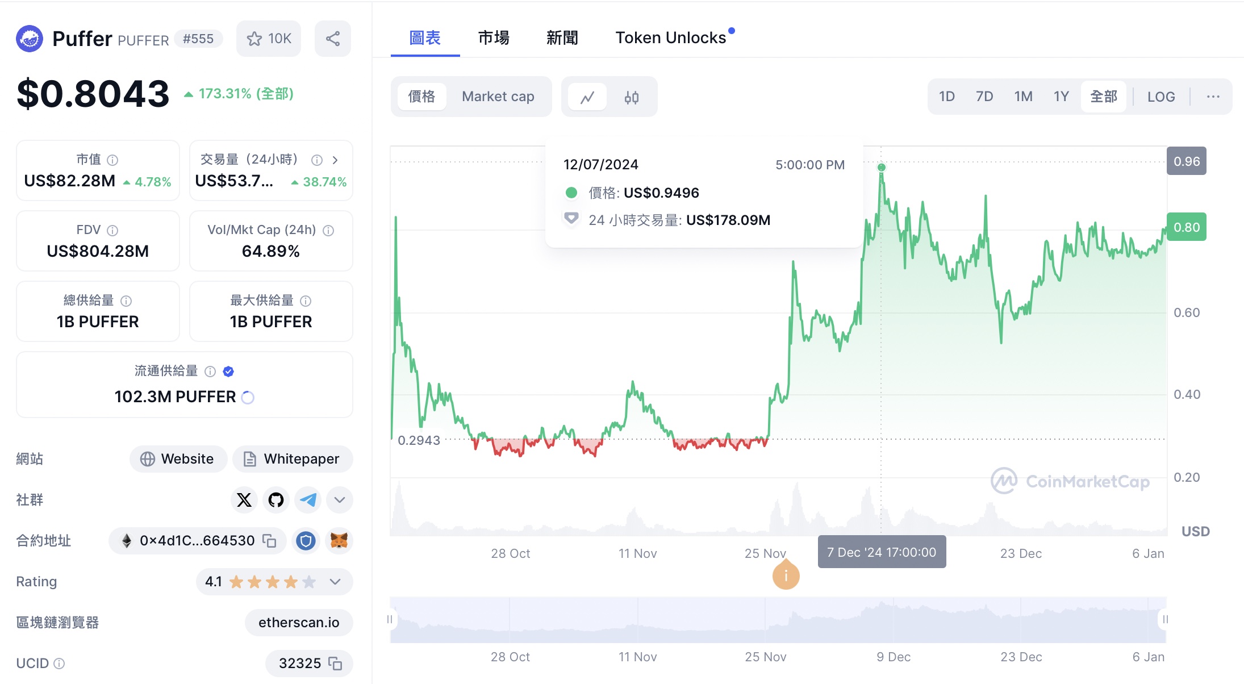Show total supply info icon
The width and height of the screenshot is (1244, 684).
(126, 301)
